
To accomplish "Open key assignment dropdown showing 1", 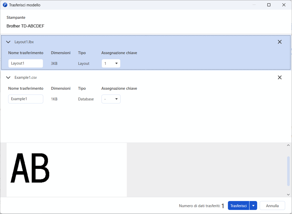I will click(x=111, y=64).
